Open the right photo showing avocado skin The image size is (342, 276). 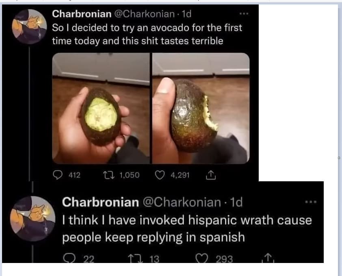point(201,108)
